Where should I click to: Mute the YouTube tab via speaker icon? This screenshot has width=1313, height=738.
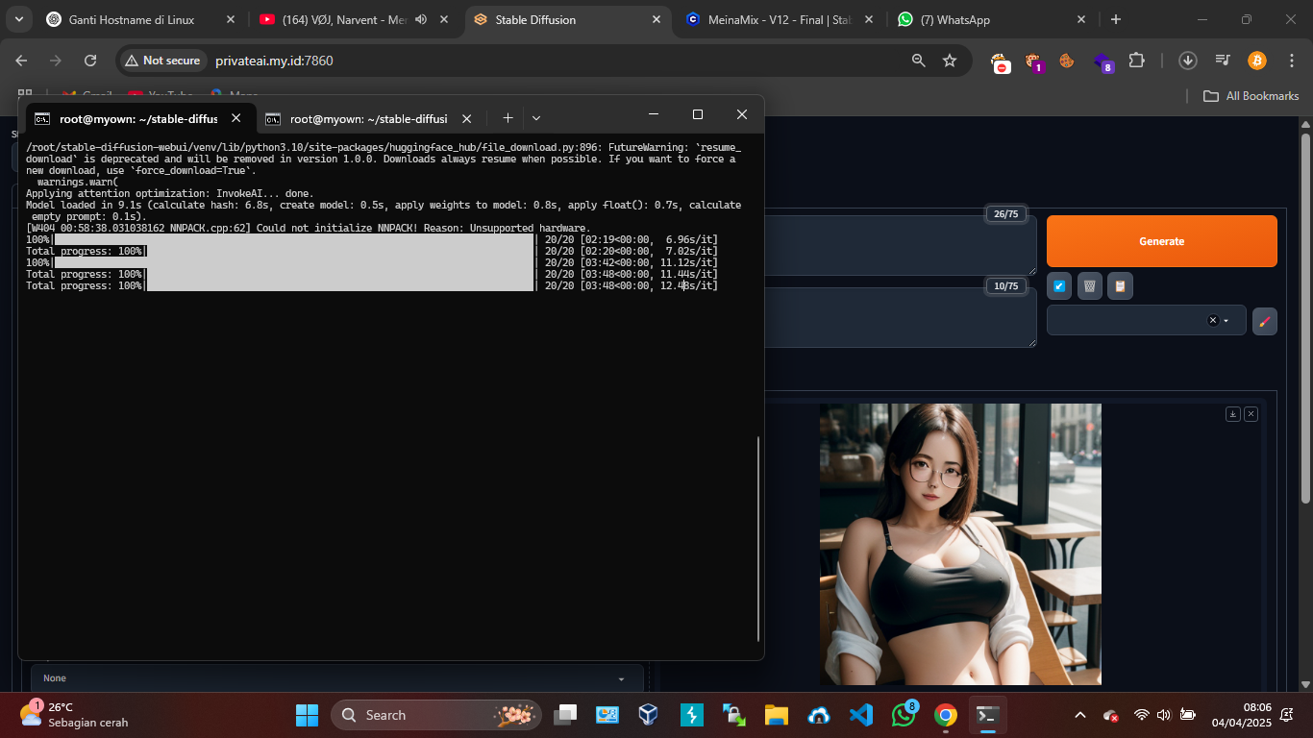pos(421,19)
